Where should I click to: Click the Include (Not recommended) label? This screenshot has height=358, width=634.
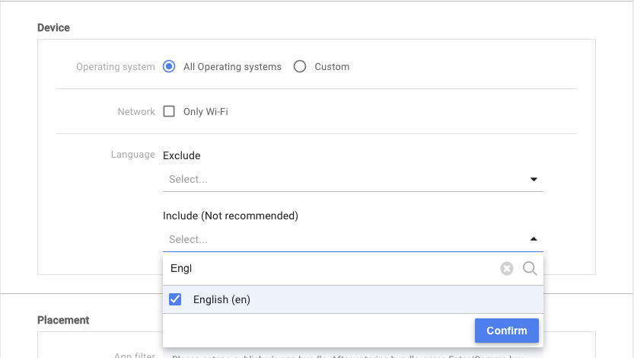231,216
